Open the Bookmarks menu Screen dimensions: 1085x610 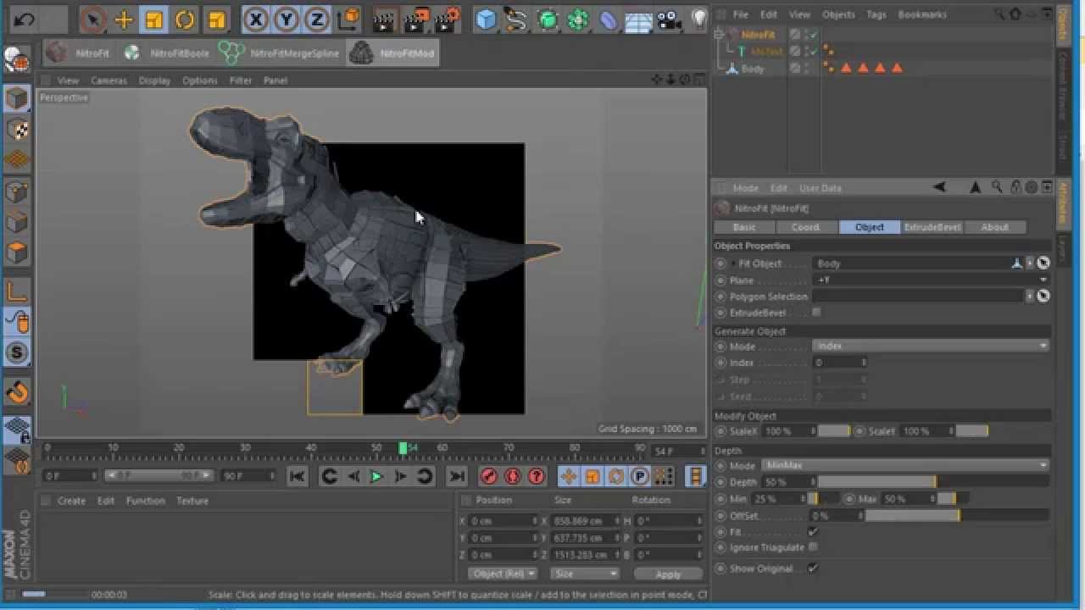(922, 14)
